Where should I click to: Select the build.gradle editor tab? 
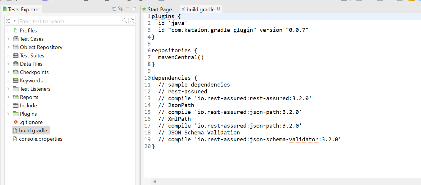point(200,9)
